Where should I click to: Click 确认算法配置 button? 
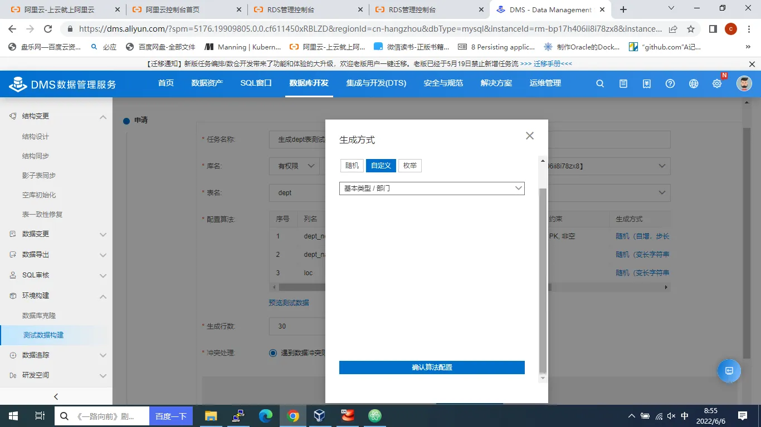click(x=432, y=368)
